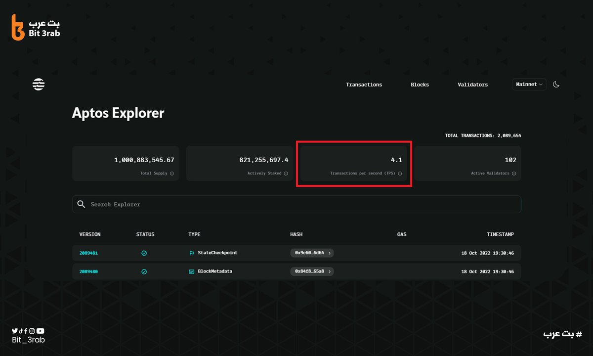593x356 pixels.
Task: Click the timestamp in the BlockMetadata row
Action: point(487,271)
